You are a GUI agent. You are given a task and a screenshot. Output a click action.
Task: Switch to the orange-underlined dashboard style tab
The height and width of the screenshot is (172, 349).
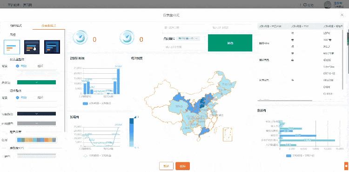click(x=49, y=25)
